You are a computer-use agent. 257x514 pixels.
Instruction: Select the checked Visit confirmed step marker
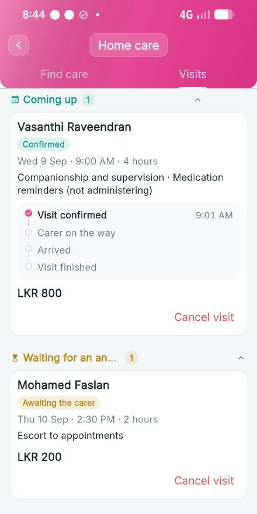point(29,214)
